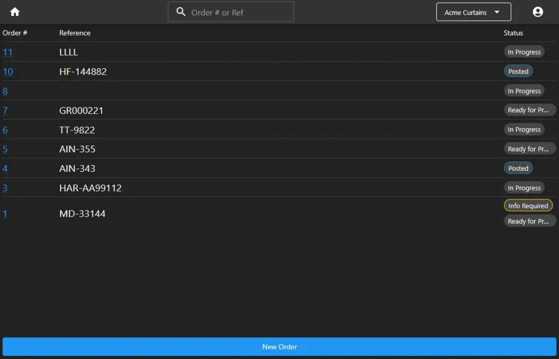Open order number 10
559x359 pixels.
tap(8, 71)
